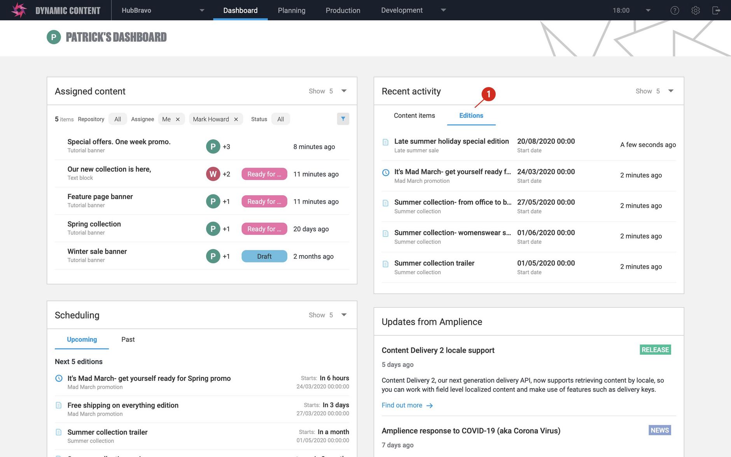Viewport: 731px width, 457px height.
Task: Click the Assigned content filter funnel icon
Action: coord(343,119)
